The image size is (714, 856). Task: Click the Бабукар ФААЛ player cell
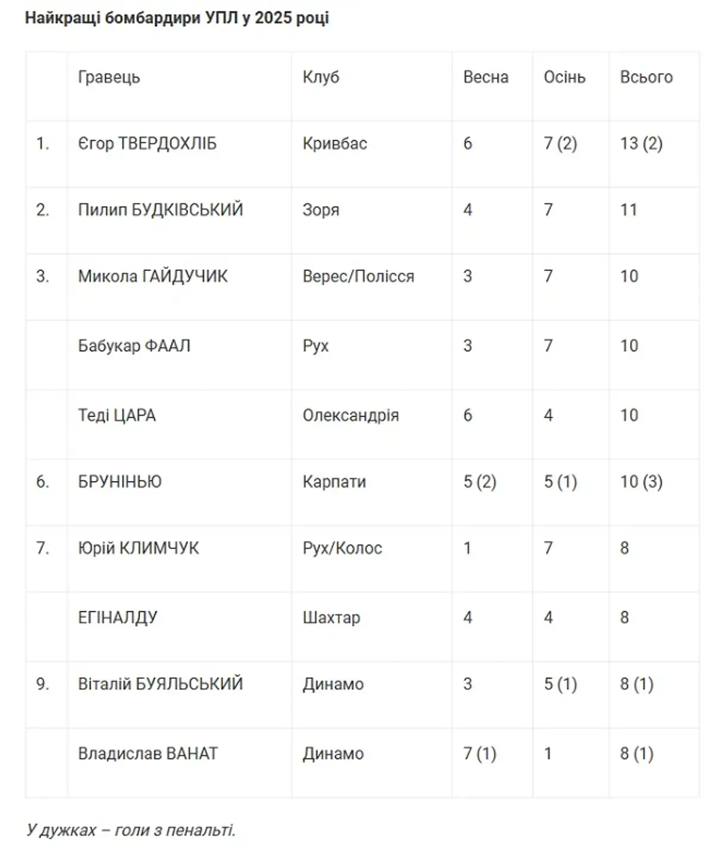(134, 346)
